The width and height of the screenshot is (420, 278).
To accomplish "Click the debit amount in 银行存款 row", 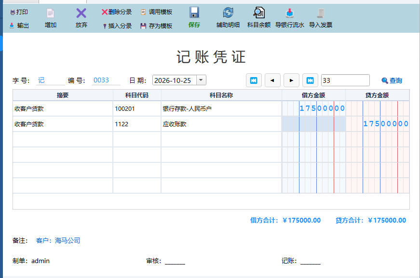I will [x=313, y=108].
